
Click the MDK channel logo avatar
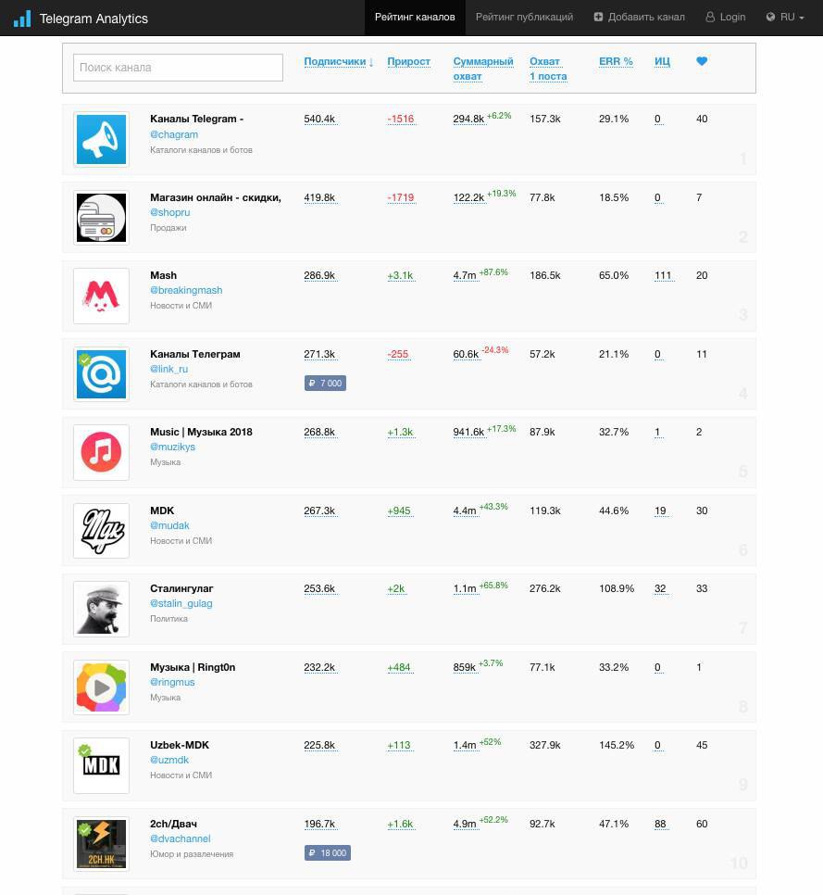[101, 531]
